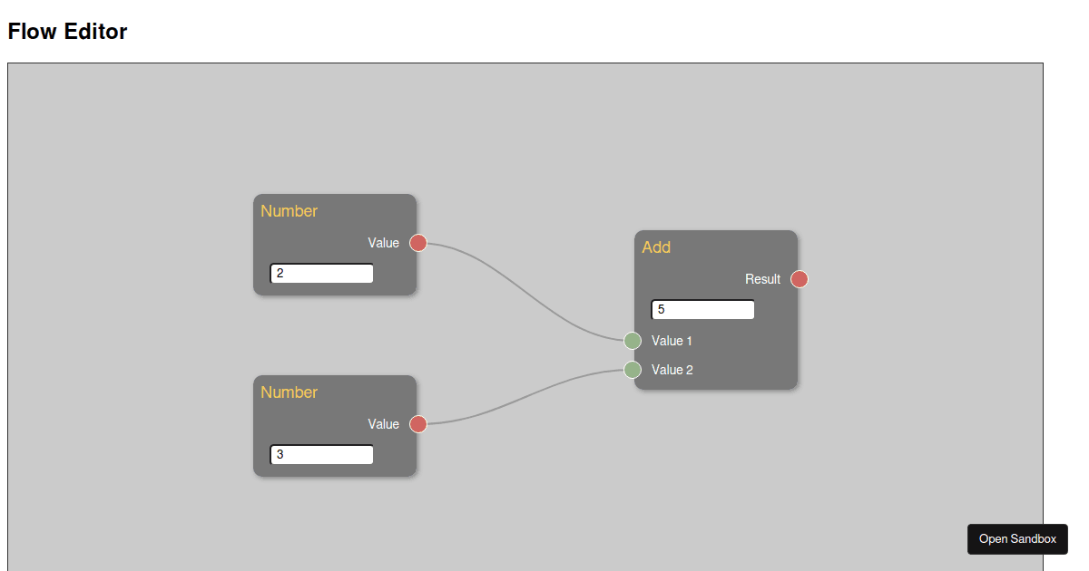Click the Add node field showing 5

(702, 309)
